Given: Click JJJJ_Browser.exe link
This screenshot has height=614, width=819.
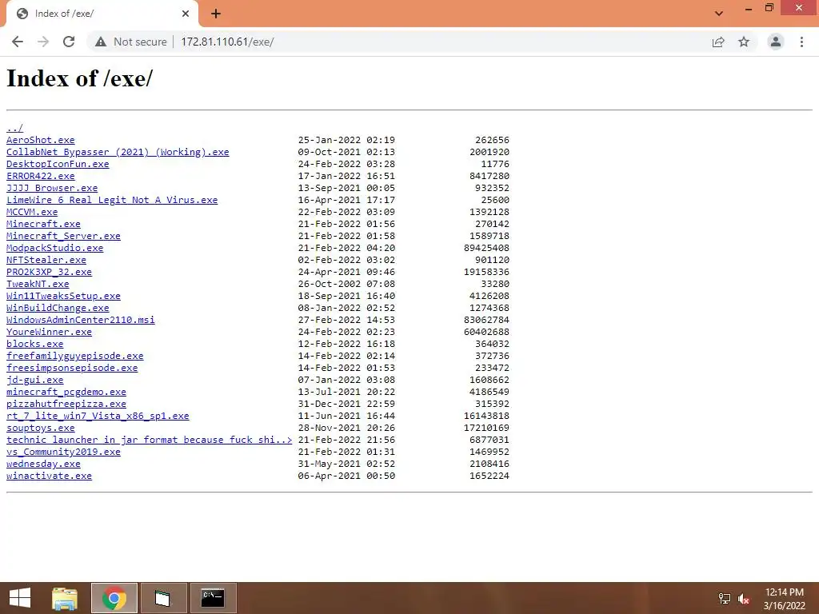Looking at the screenshot, I should click(52, 188).
